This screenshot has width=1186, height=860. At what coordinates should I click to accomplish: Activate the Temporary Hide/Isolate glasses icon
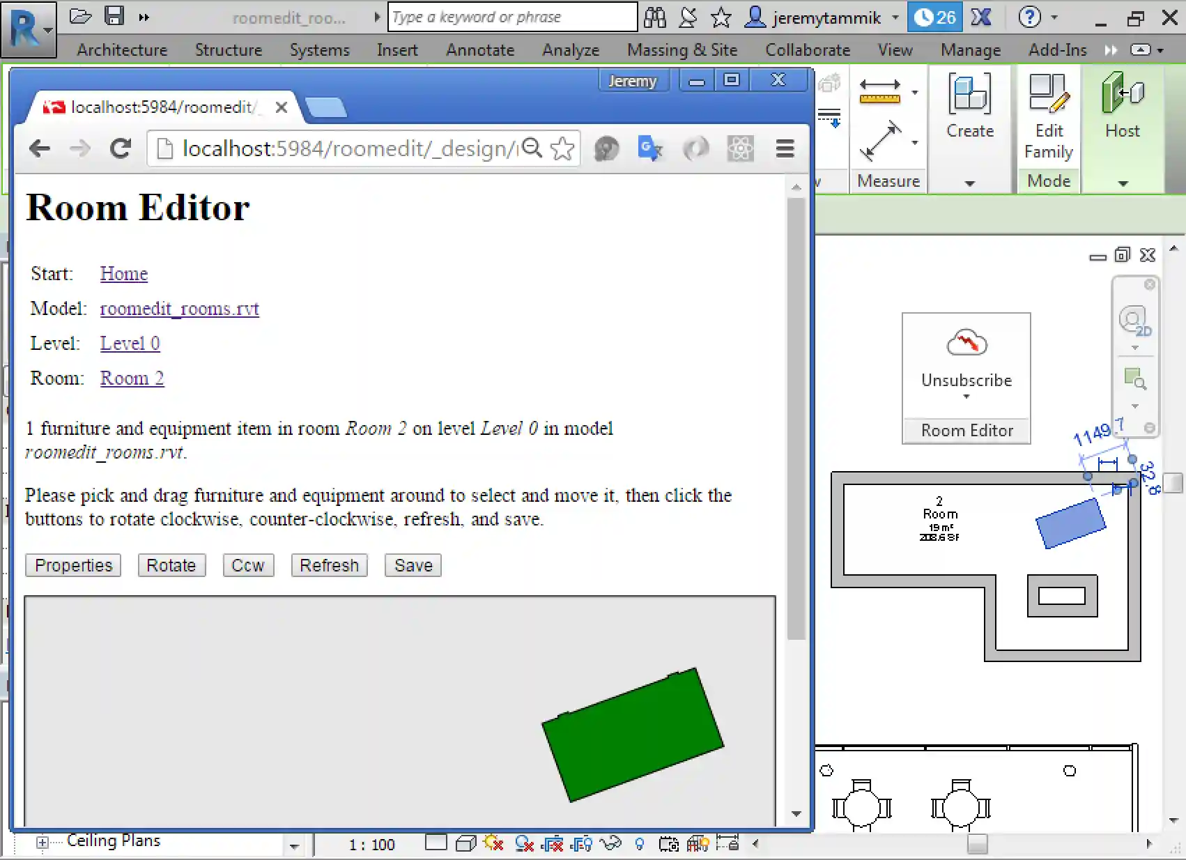[x=611, y=844]
